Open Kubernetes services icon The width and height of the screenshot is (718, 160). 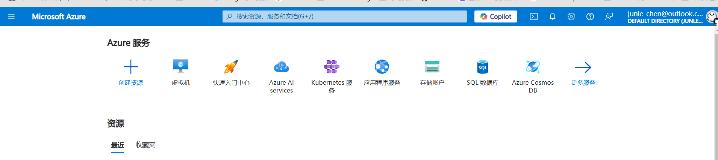pos(332,67)
